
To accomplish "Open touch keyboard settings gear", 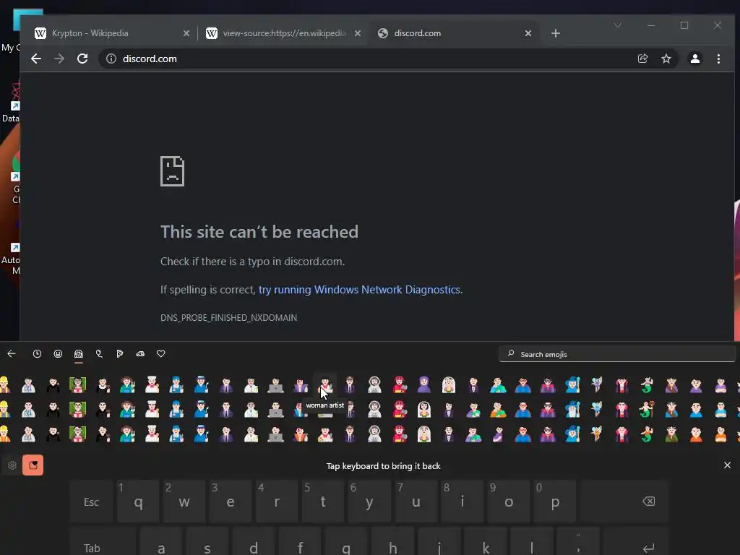I will 12,465.
